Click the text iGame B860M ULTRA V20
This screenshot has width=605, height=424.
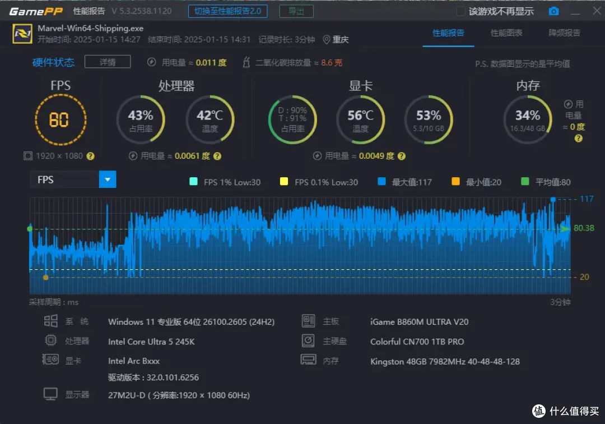pyautogui.click(x=420, y=322)
